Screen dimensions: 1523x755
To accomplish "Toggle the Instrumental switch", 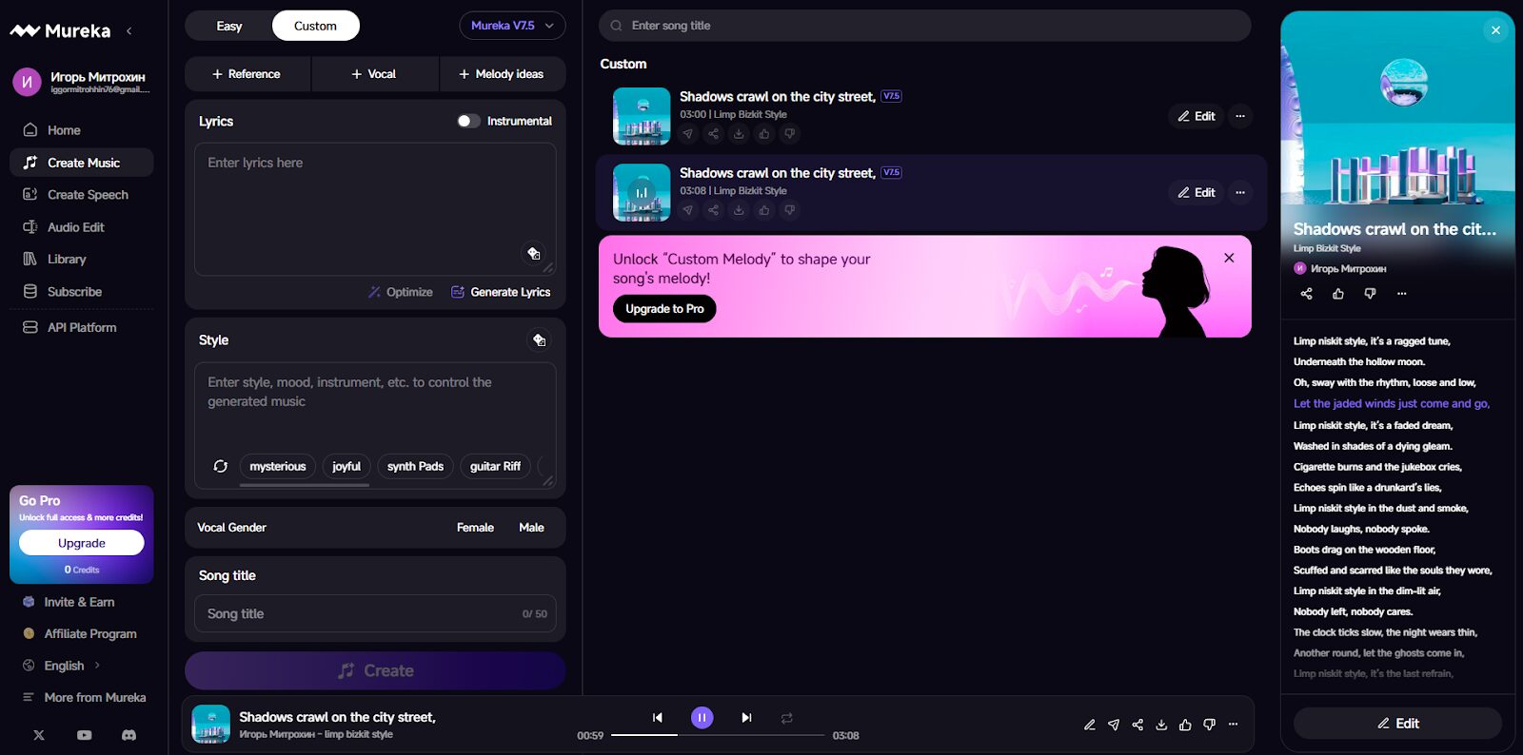I will pyautogui.click(x=468, y=121).
